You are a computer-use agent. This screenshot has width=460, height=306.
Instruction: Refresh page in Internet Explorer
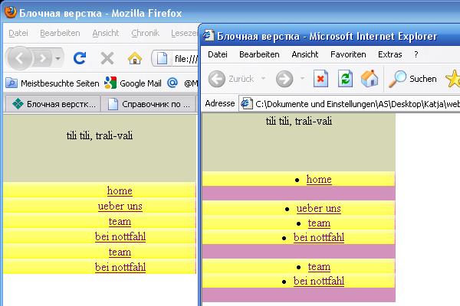tap(345, 79)
